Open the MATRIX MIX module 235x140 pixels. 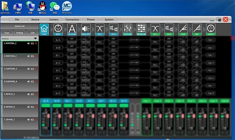(141, 29)
